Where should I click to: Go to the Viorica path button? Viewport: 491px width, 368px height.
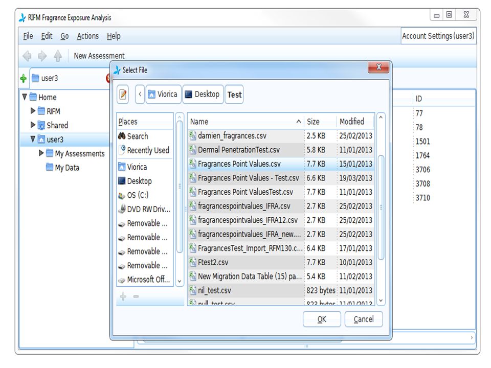164,94
